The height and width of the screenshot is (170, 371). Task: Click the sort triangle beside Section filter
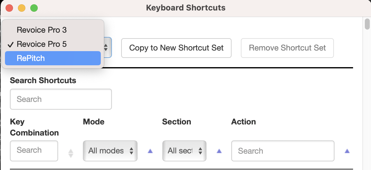[219, 151]
